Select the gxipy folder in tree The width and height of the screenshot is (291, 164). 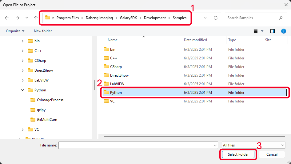pyautogui.click(x=41, y=110)
